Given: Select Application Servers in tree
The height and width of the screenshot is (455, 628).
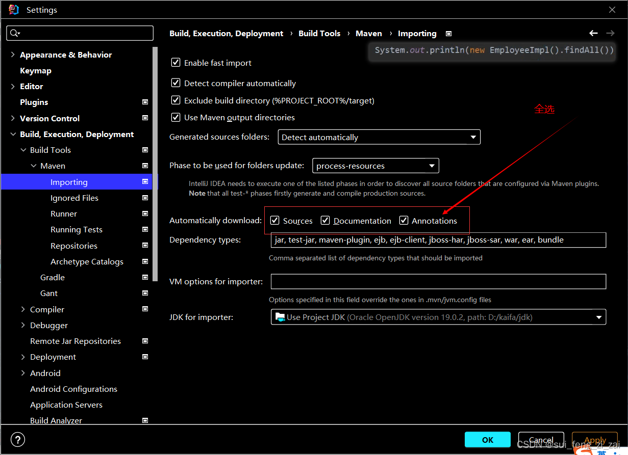Looking at the screenshot, I should click(66, 405).
